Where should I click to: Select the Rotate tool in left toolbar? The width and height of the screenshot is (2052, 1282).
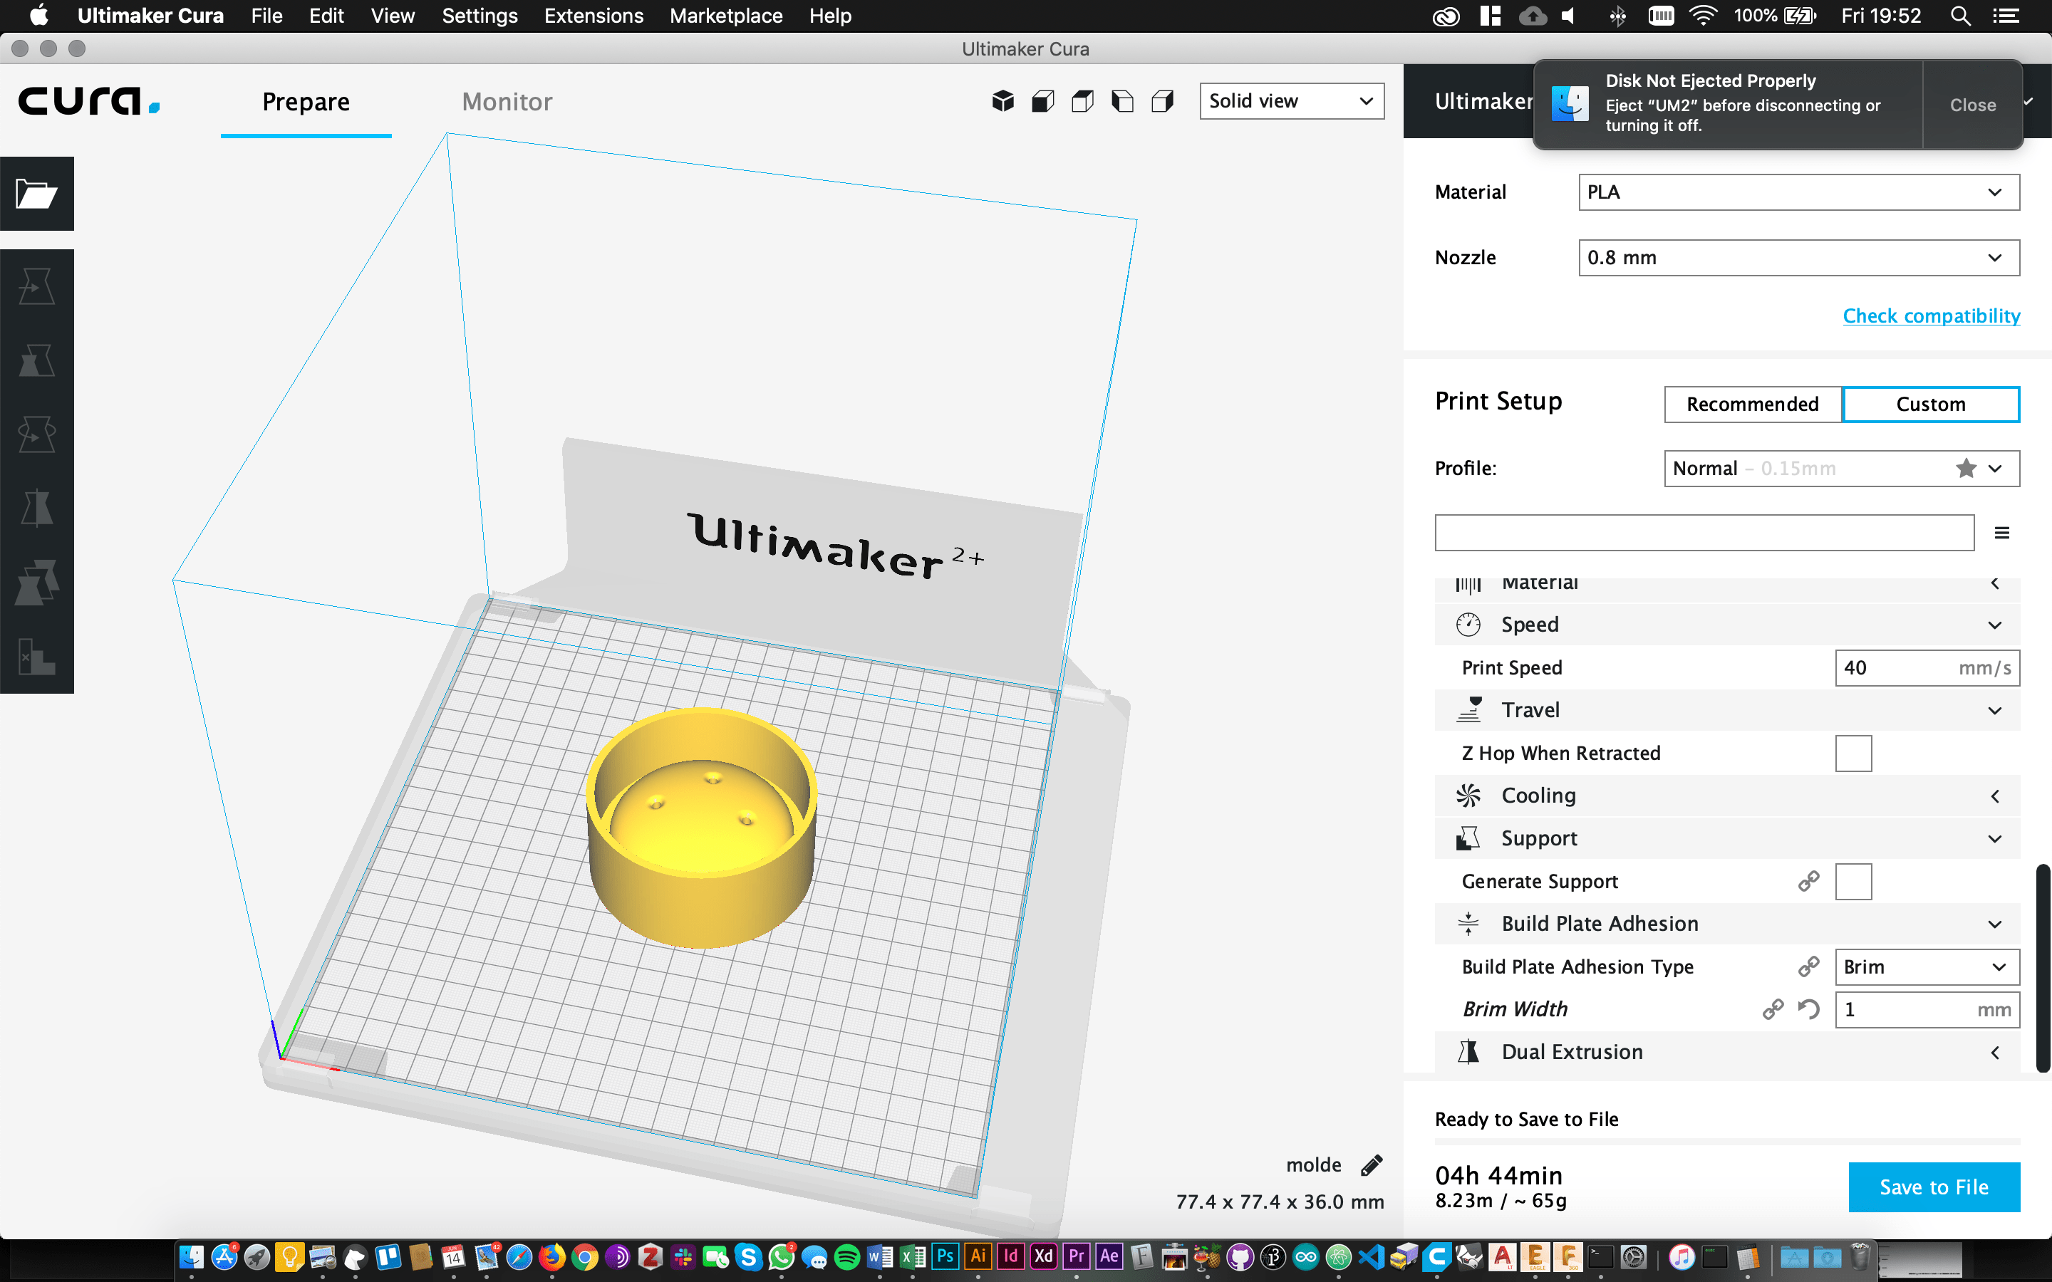36,434
